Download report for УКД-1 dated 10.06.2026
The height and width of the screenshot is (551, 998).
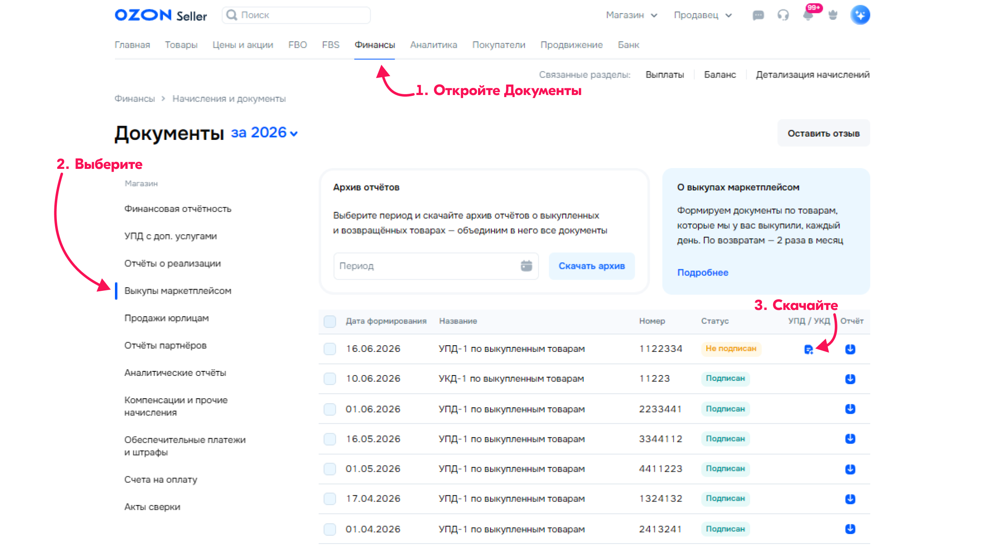pyautogui.click(x=850, y=379)
